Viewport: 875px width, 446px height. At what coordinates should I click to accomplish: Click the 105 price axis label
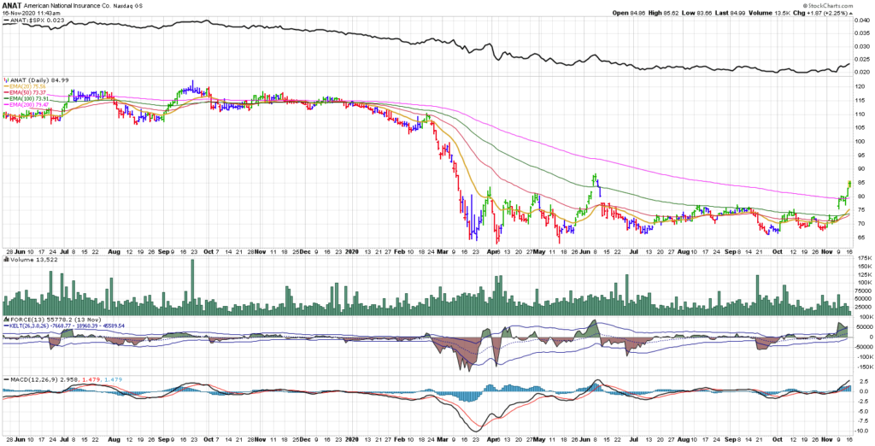pos(860,127)
